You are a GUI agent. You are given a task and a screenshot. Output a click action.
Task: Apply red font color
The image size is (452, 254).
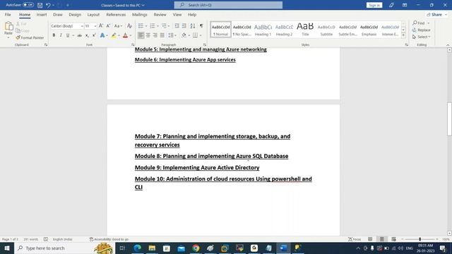(125, 35)
